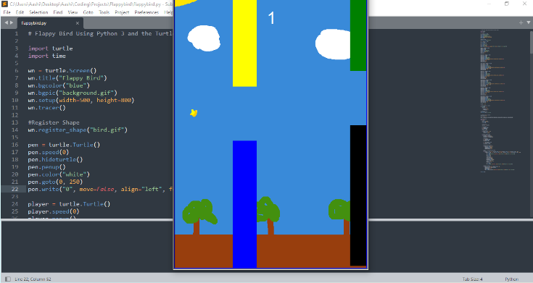
Task: Open the Tools menu
Action: click(104, 12)
